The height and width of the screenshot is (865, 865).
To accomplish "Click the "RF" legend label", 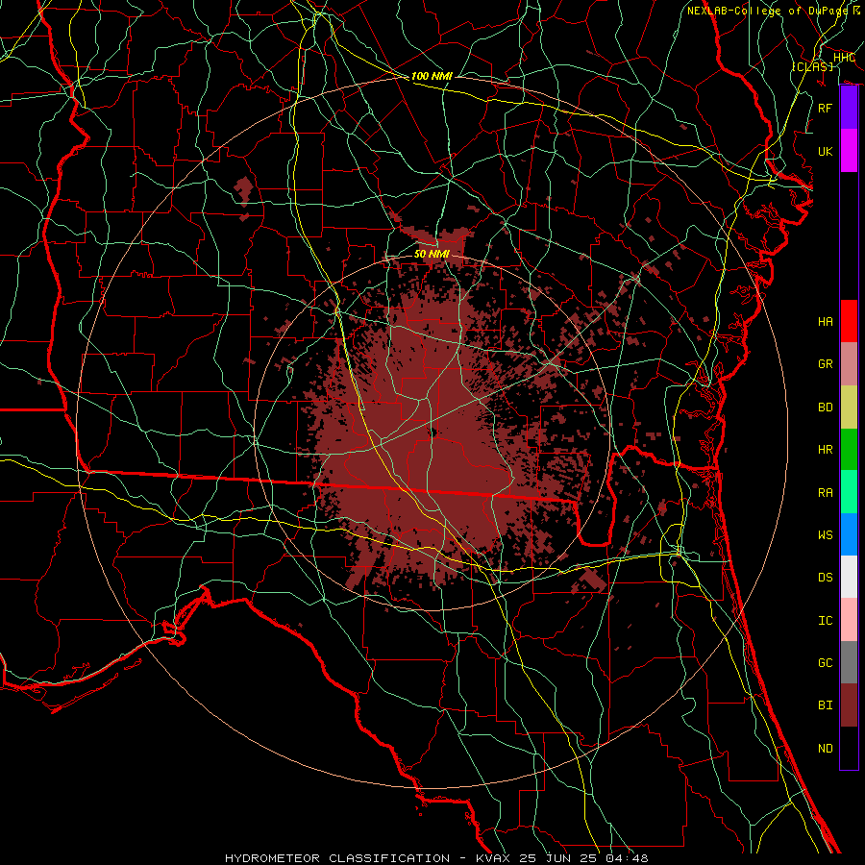I will [826, 108].
